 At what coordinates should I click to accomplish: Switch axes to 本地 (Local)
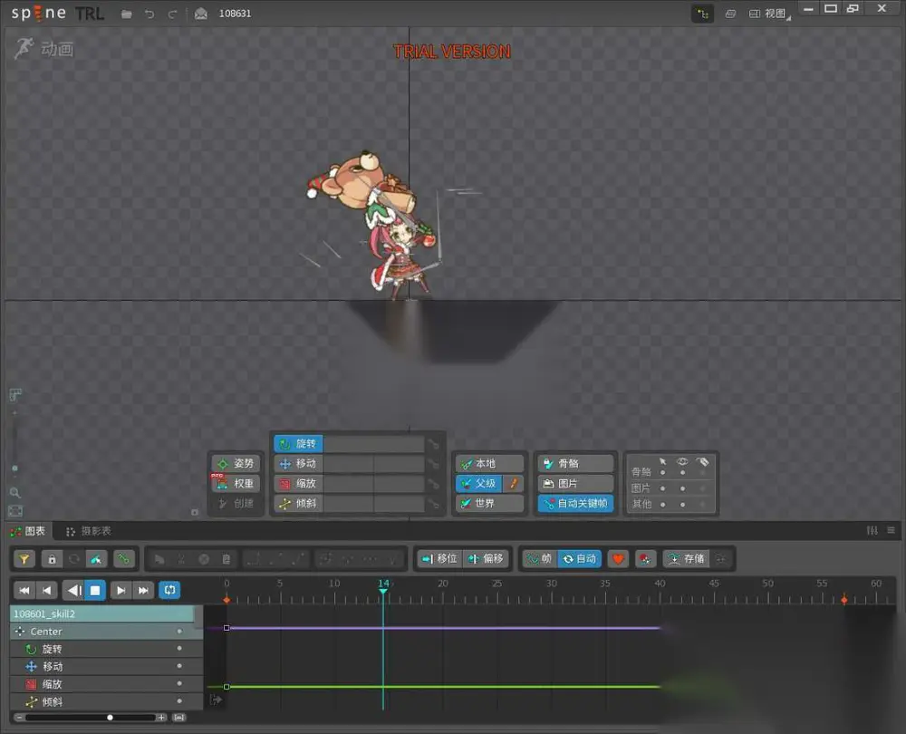pos(489,464)
